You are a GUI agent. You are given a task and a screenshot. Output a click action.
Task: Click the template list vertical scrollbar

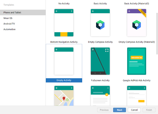click(x=157, y=34)
